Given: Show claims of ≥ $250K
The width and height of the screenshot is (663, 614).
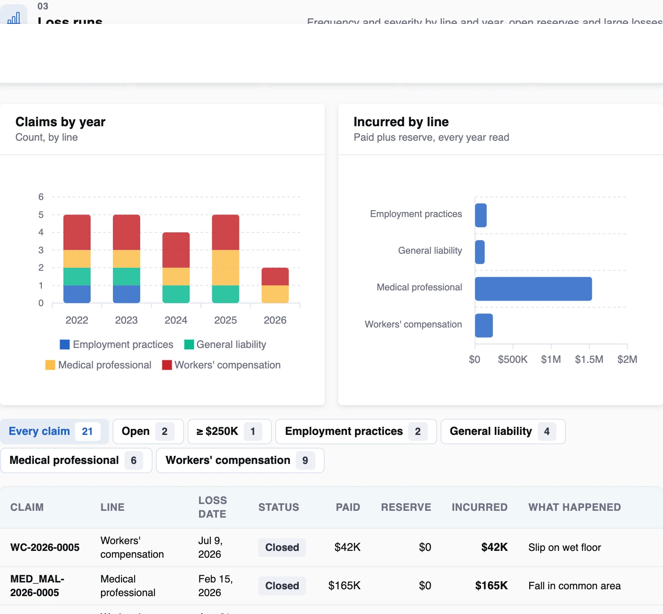Looking at the screenshot, I should (230, 432).
